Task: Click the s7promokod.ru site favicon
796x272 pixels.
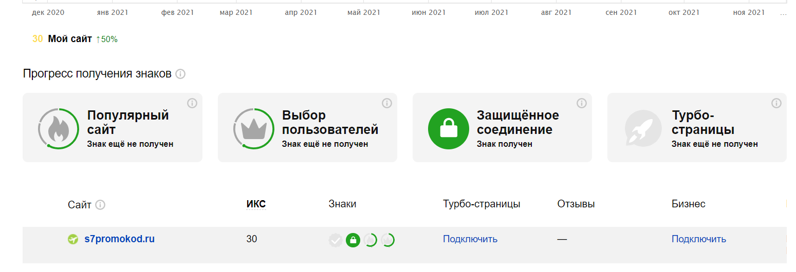Action: (73, 239)
